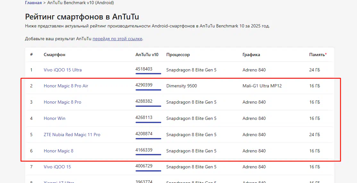Open the Vivo iQOO 15 link

coord(57,167)
